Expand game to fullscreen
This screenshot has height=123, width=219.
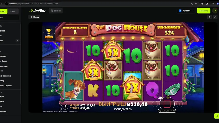coord(215,17)
